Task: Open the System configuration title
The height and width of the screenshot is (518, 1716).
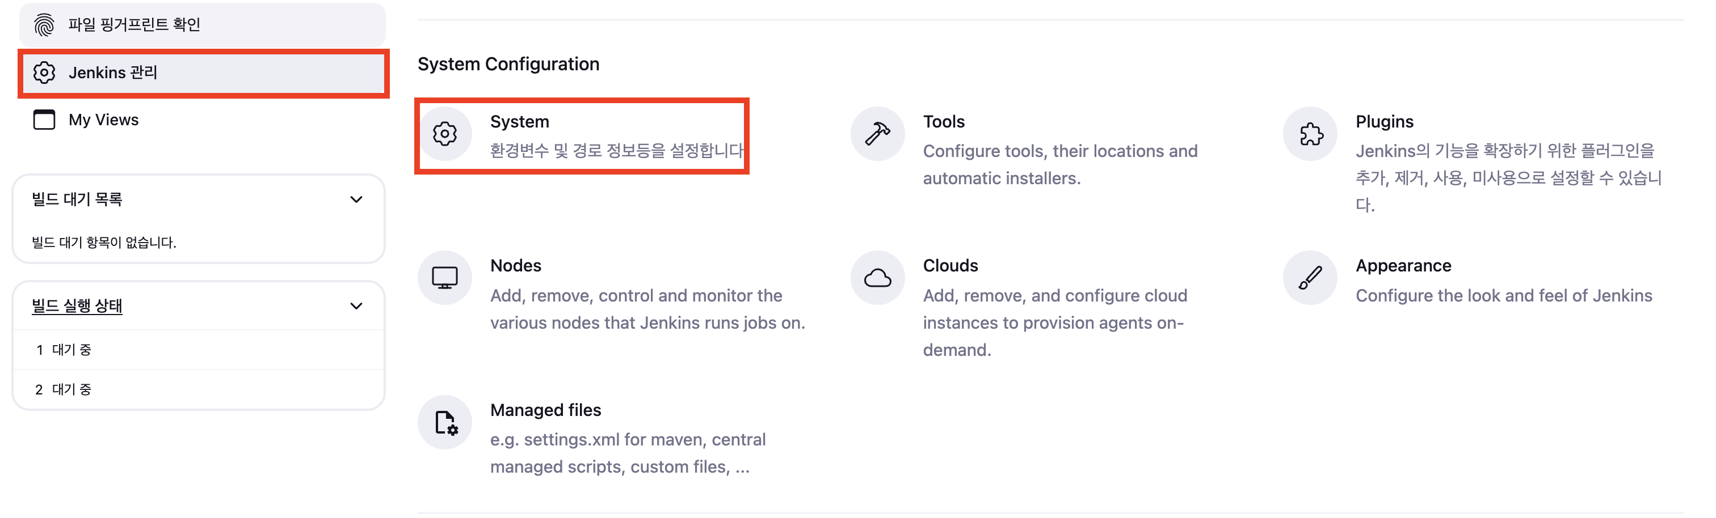Action: coord(520,122)
